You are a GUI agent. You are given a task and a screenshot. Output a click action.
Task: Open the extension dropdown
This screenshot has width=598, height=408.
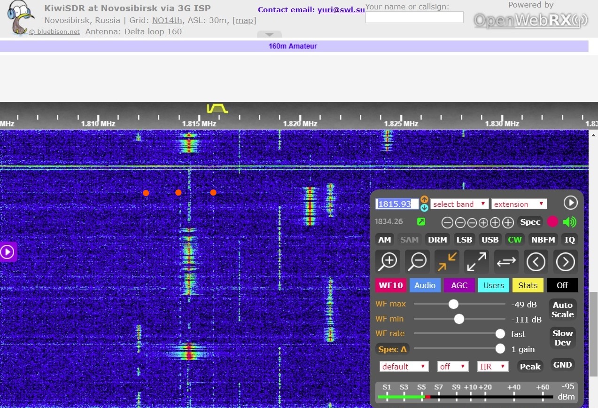click(x=519, y=204)
